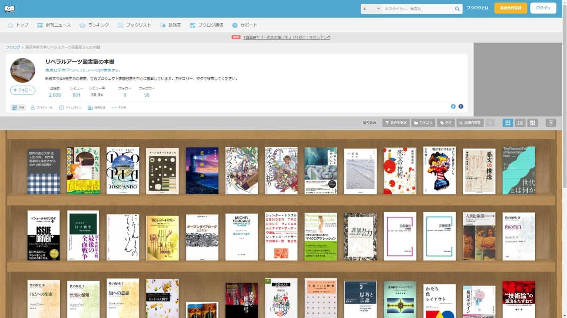This screenshot has height=318, width=567.
Task: Open the ISSUE DRIVEN book cover
Action: [x=43, y=235]
